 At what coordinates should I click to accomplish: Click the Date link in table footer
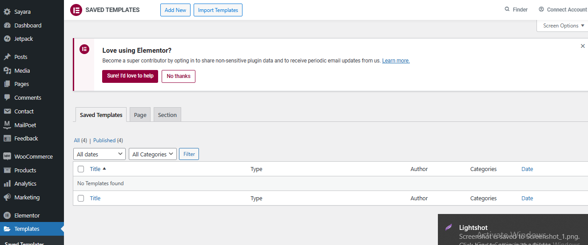pos(527,198)
